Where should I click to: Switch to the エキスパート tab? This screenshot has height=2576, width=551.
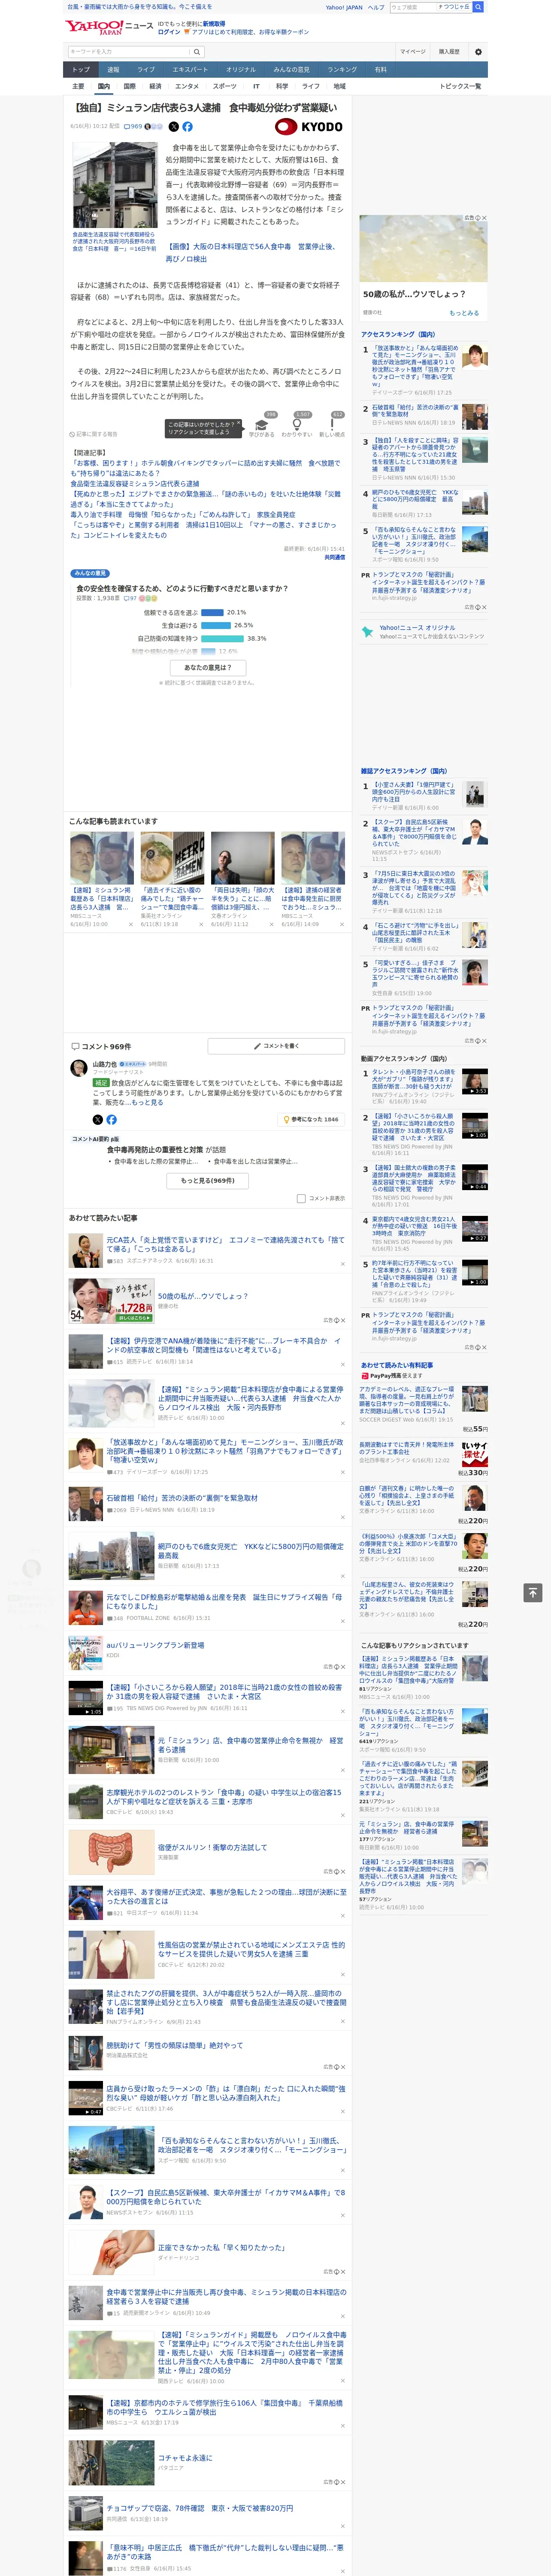coord(190,70)
